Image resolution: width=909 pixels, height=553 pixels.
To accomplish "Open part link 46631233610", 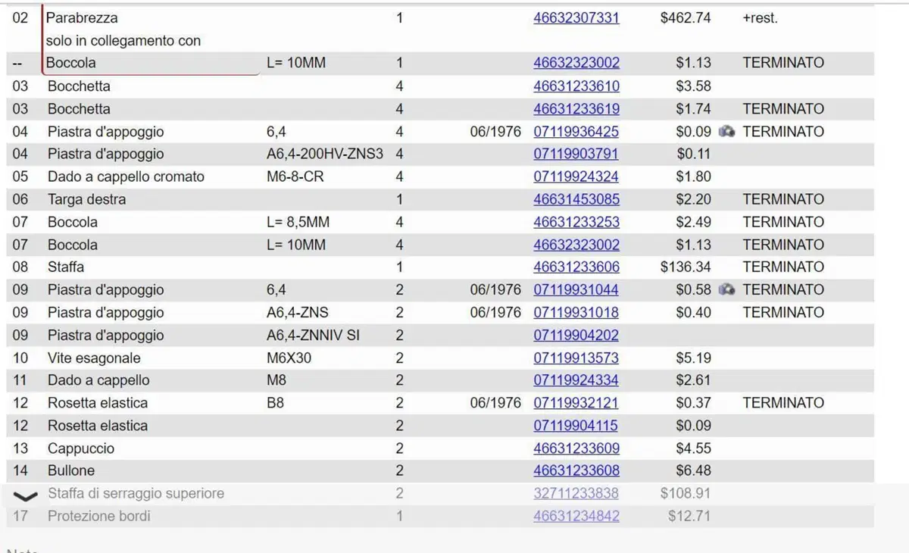I will click(x=576, y=86).
